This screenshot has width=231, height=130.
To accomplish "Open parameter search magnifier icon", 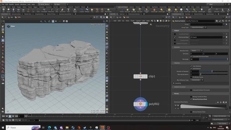I will (223, 21).
